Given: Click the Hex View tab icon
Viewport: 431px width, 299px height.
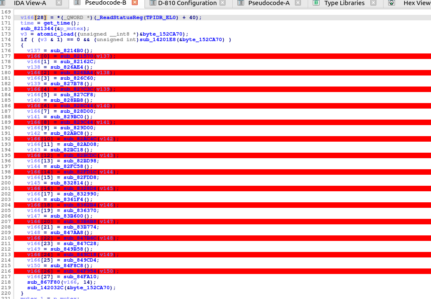Looking at the screenshot, I should click(392, 3).
